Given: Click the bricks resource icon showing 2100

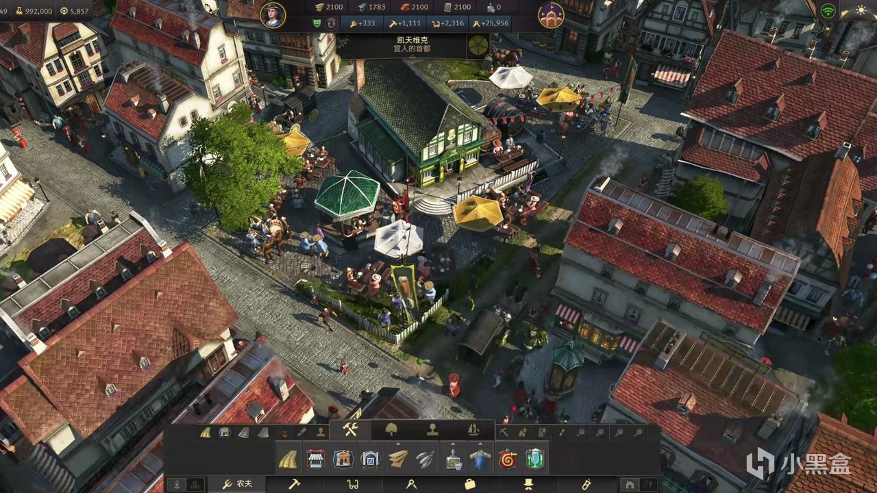Looking at the screenshot, I should pos(404,7).
